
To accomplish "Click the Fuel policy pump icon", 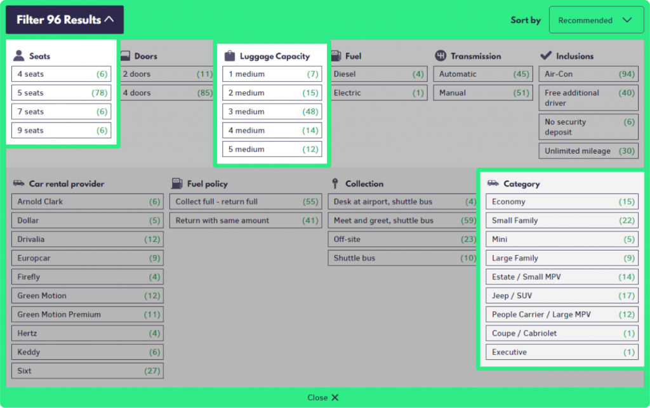I will tap(177, 184).
